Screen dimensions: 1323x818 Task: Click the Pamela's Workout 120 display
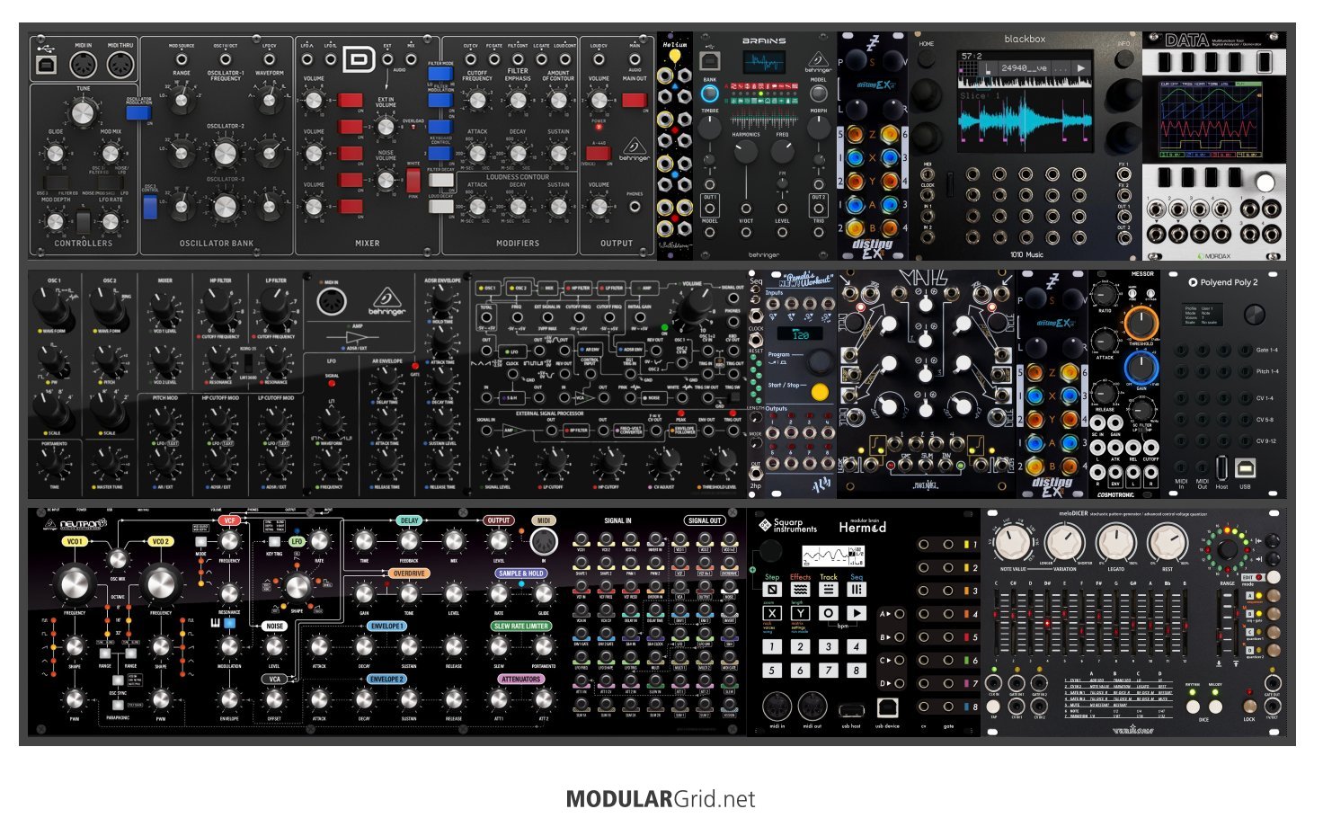[801, 333]
